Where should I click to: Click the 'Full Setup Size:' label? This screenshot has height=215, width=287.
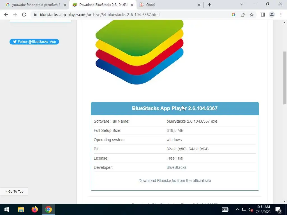(107, 130)
